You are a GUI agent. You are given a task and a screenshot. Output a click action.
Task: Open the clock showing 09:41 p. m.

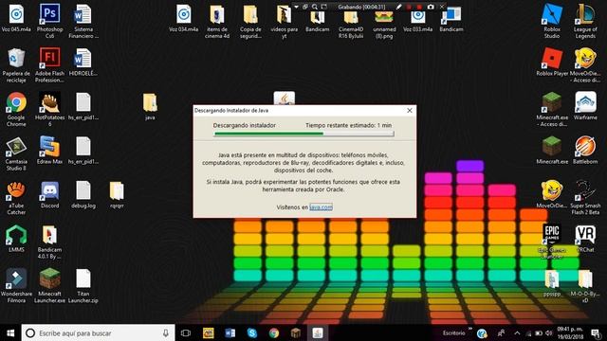point(570,332)
